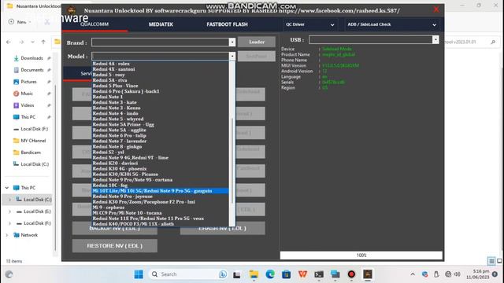Select Redmi Note 11E Pro - veux
This screenshot has width=504, height=283.
point(148,219)
